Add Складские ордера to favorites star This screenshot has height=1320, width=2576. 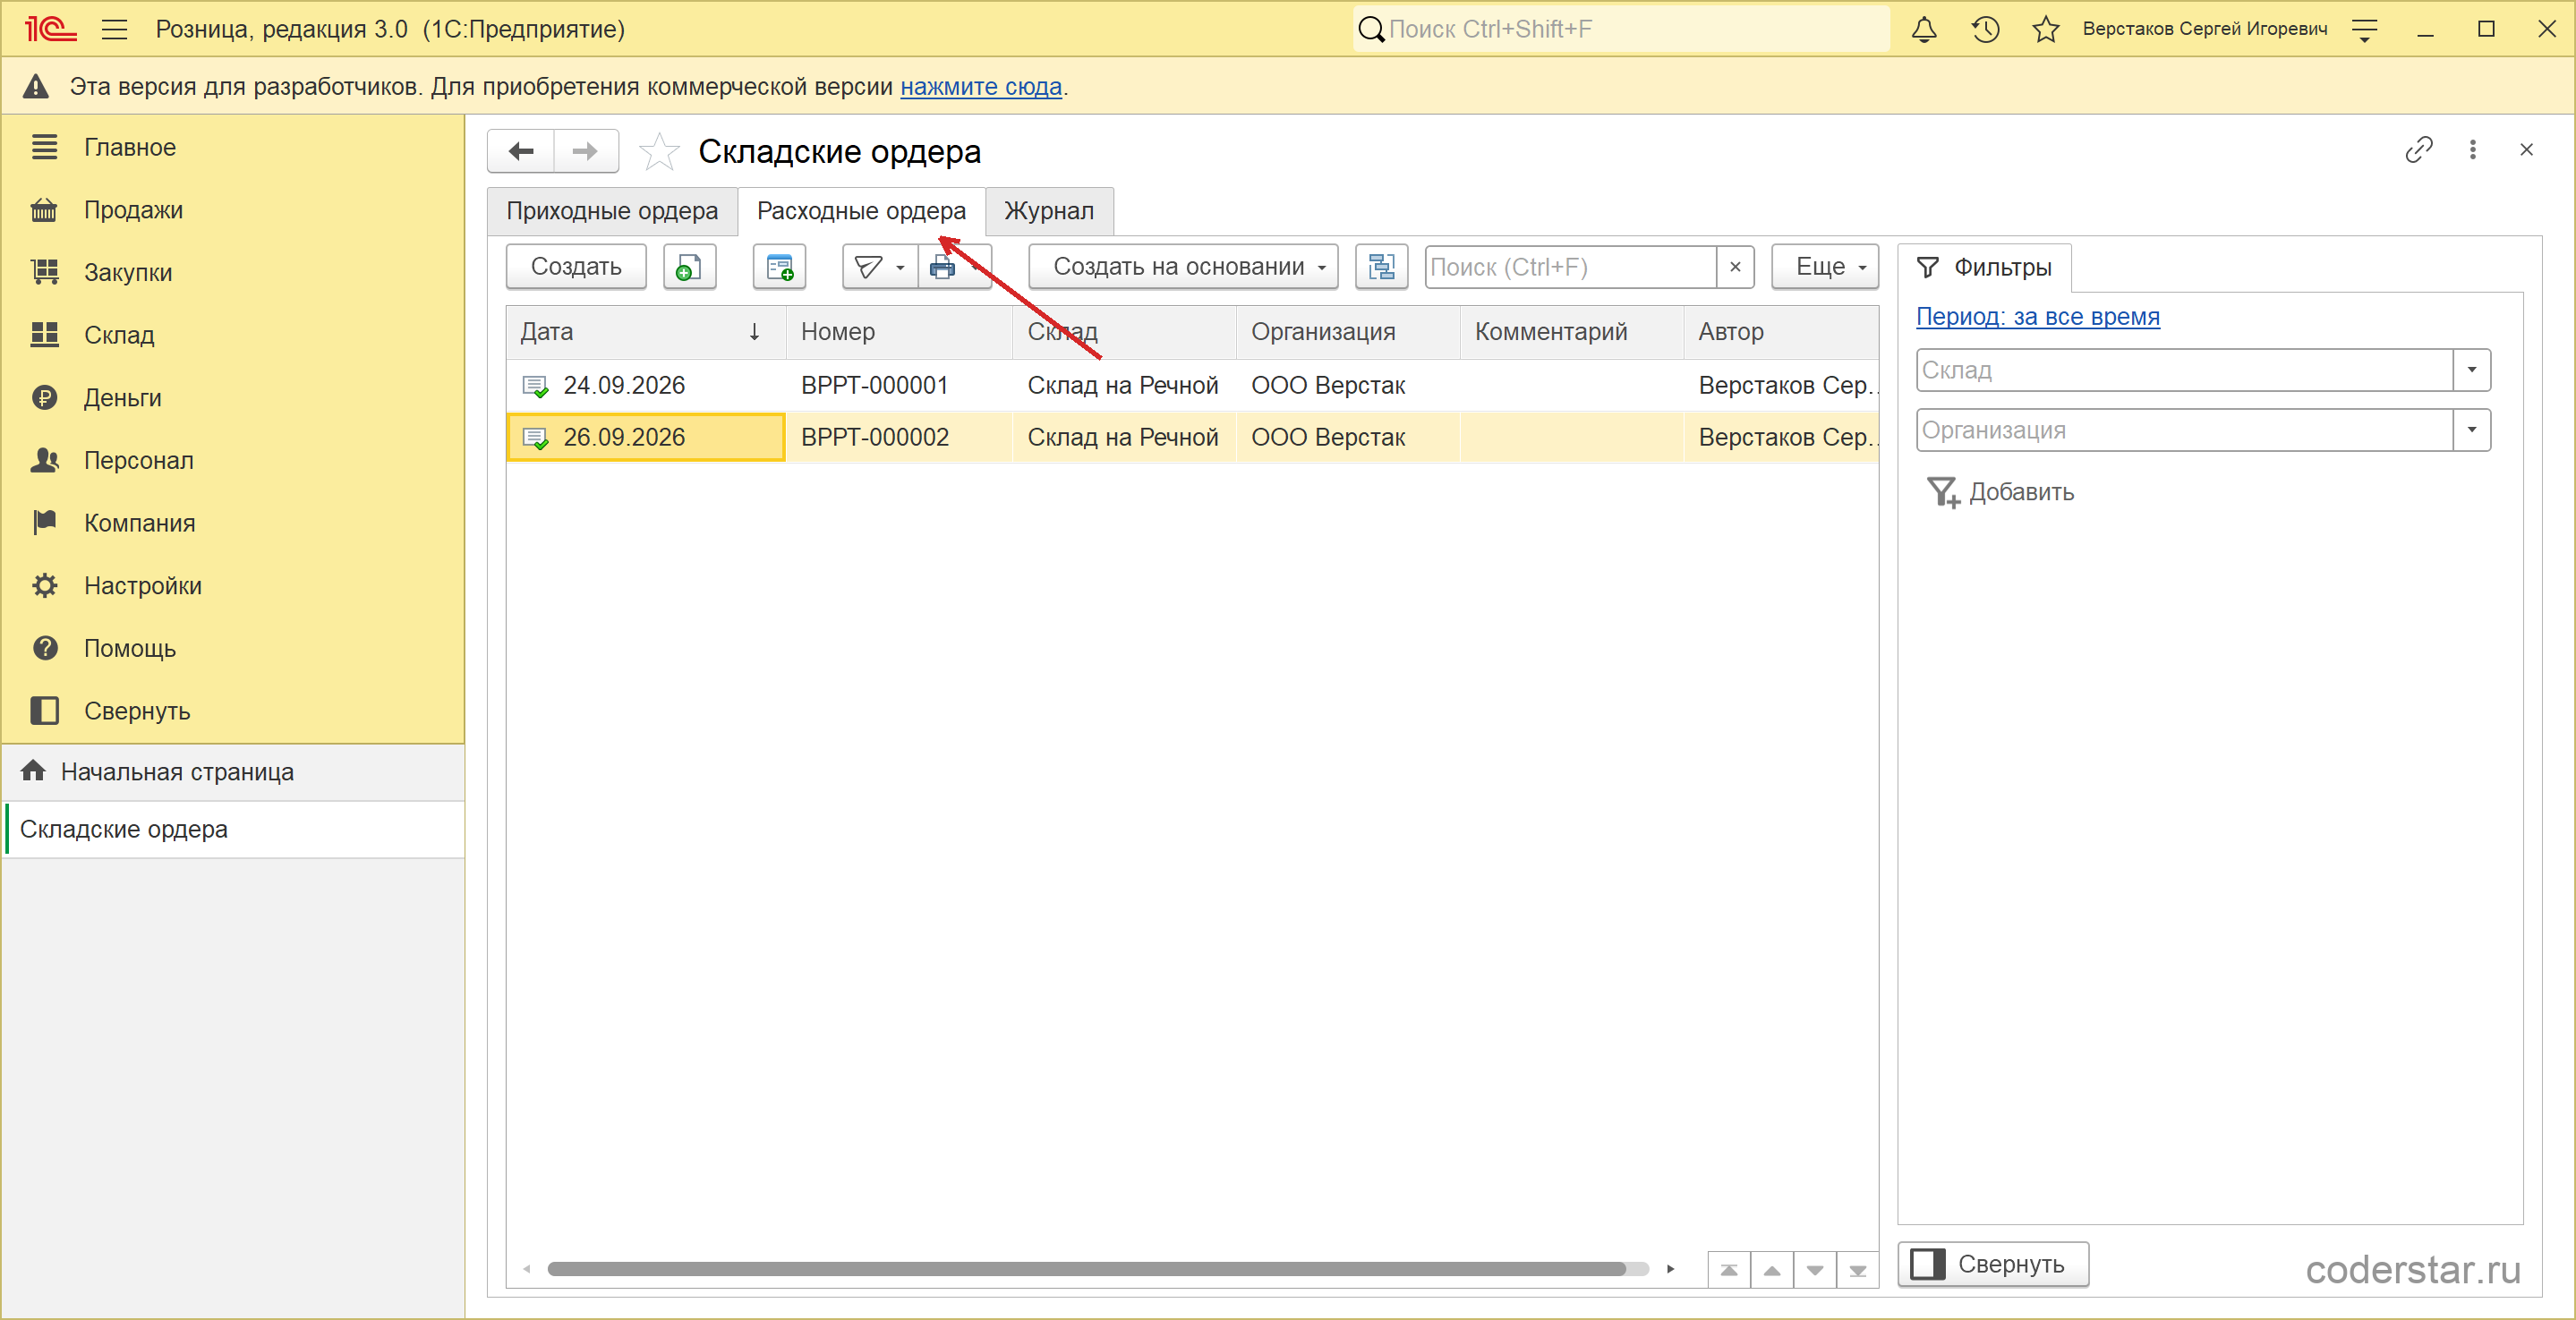pyautogui.click(x=659, y=151)
